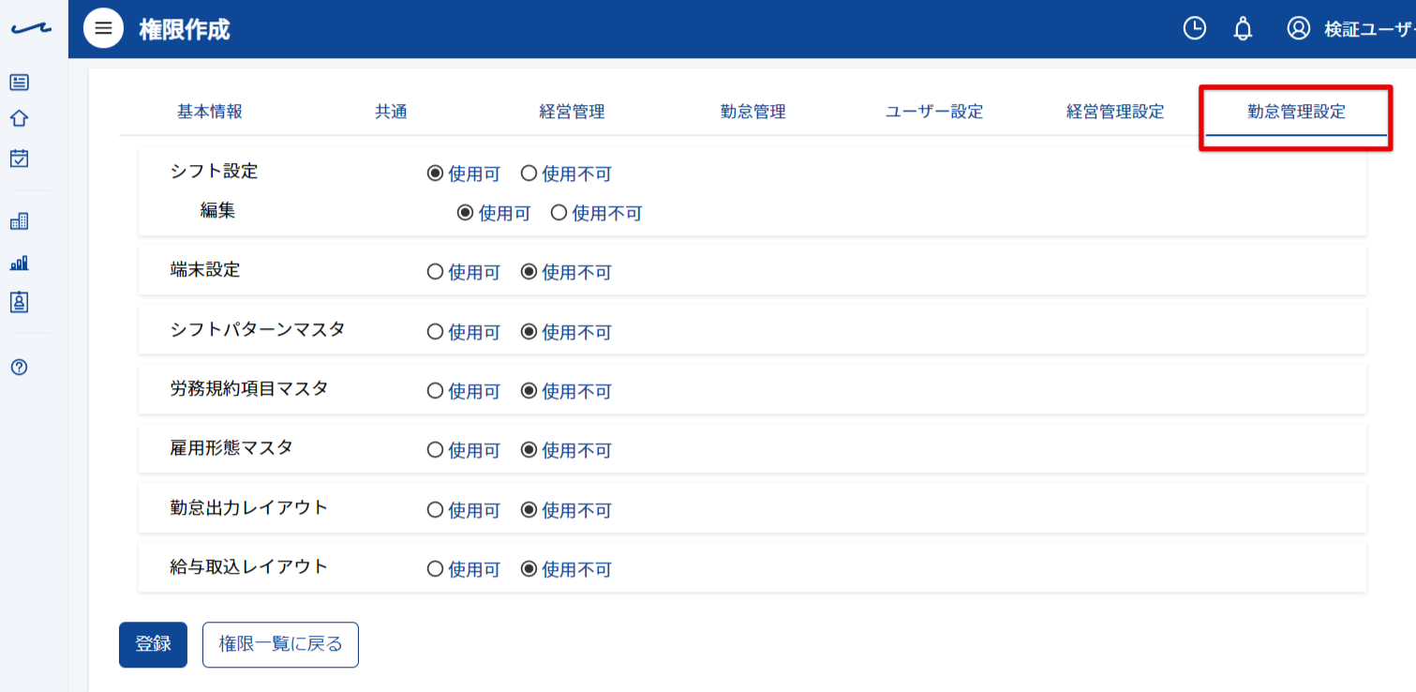Switch to the 経営管理 tab
This screenshot has width=1416, height=692.
coord(572,112)
